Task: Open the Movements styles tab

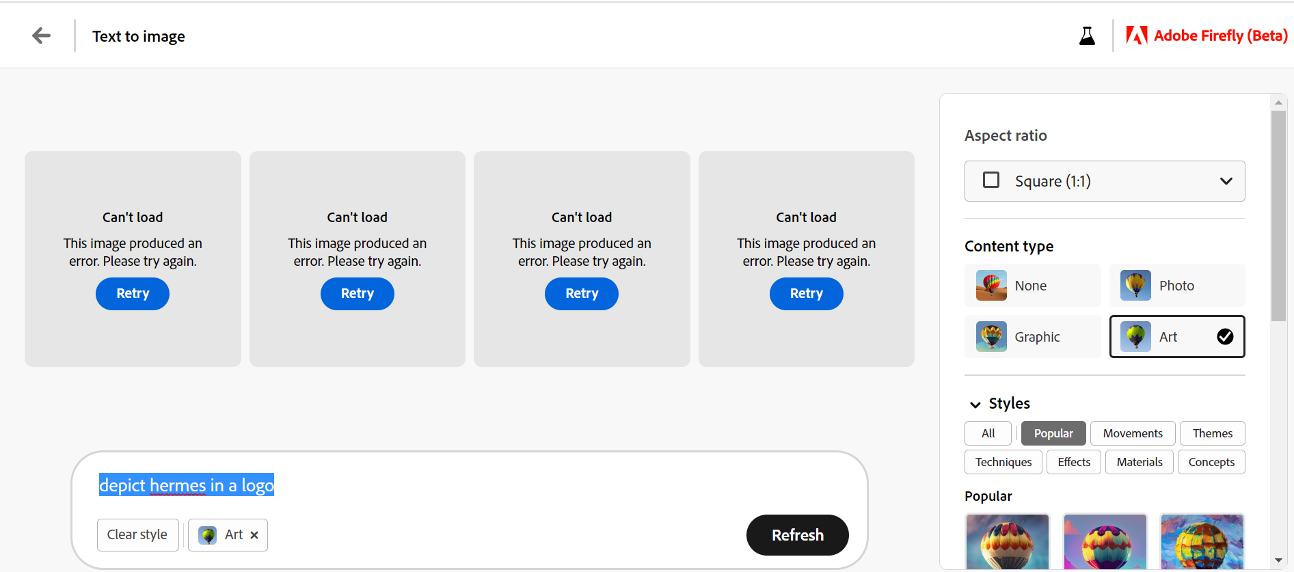Action: click(1132, 433)
